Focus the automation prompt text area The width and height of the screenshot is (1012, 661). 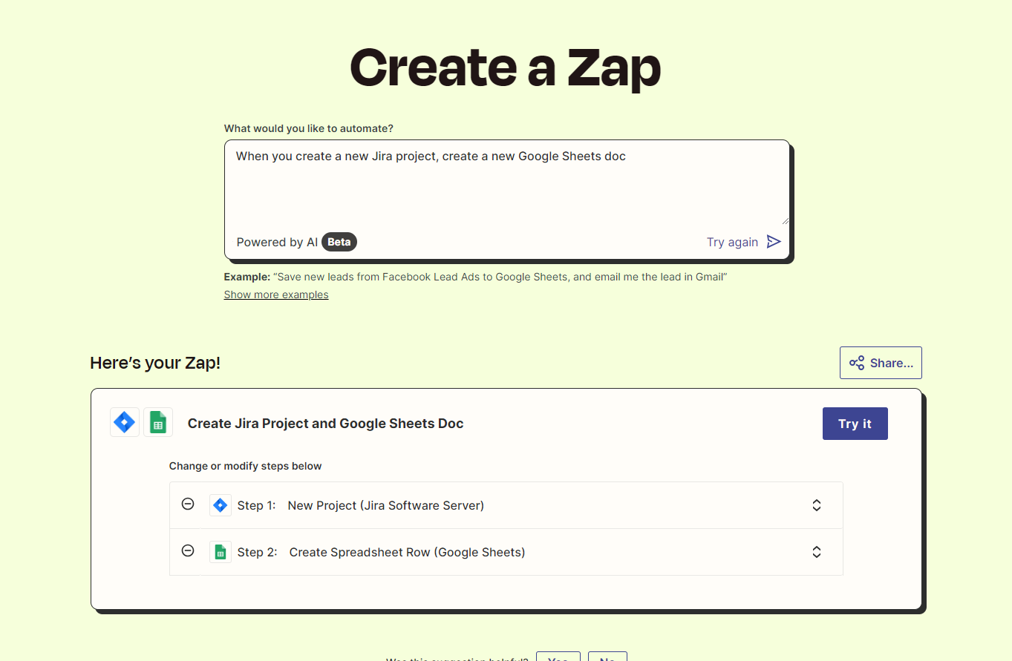click(507, 182)
